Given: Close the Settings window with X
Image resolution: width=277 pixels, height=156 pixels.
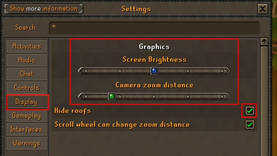Looking at the screenshot, I should (263, 9).
